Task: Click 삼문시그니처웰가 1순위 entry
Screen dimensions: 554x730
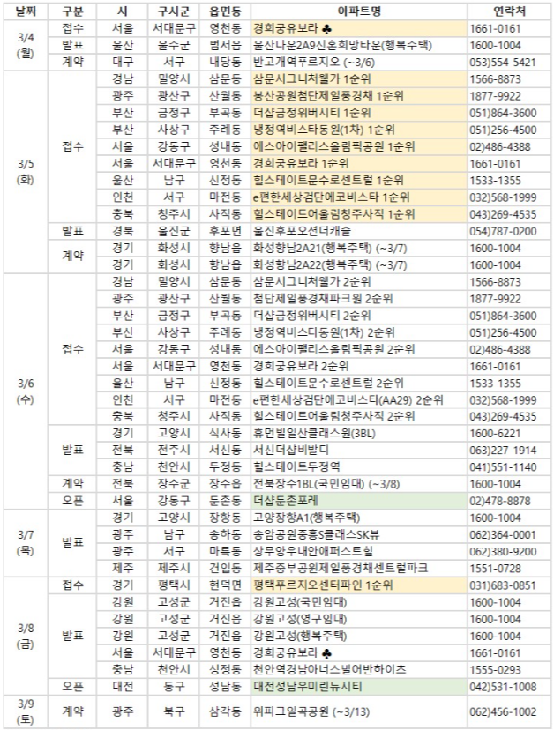Action: [x=311, y=78]
